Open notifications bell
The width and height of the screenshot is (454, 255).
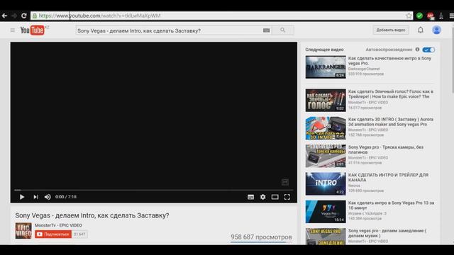click(421, 30)
